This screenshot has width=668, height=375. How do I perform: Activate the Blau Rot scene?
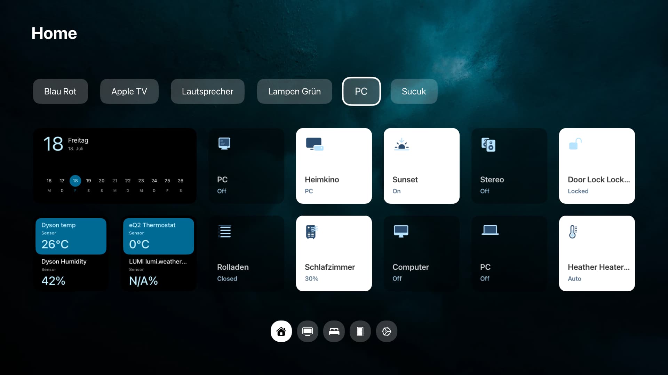point(60,91)
